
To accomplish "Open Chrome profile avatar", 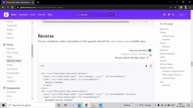I will pos(185,7).
